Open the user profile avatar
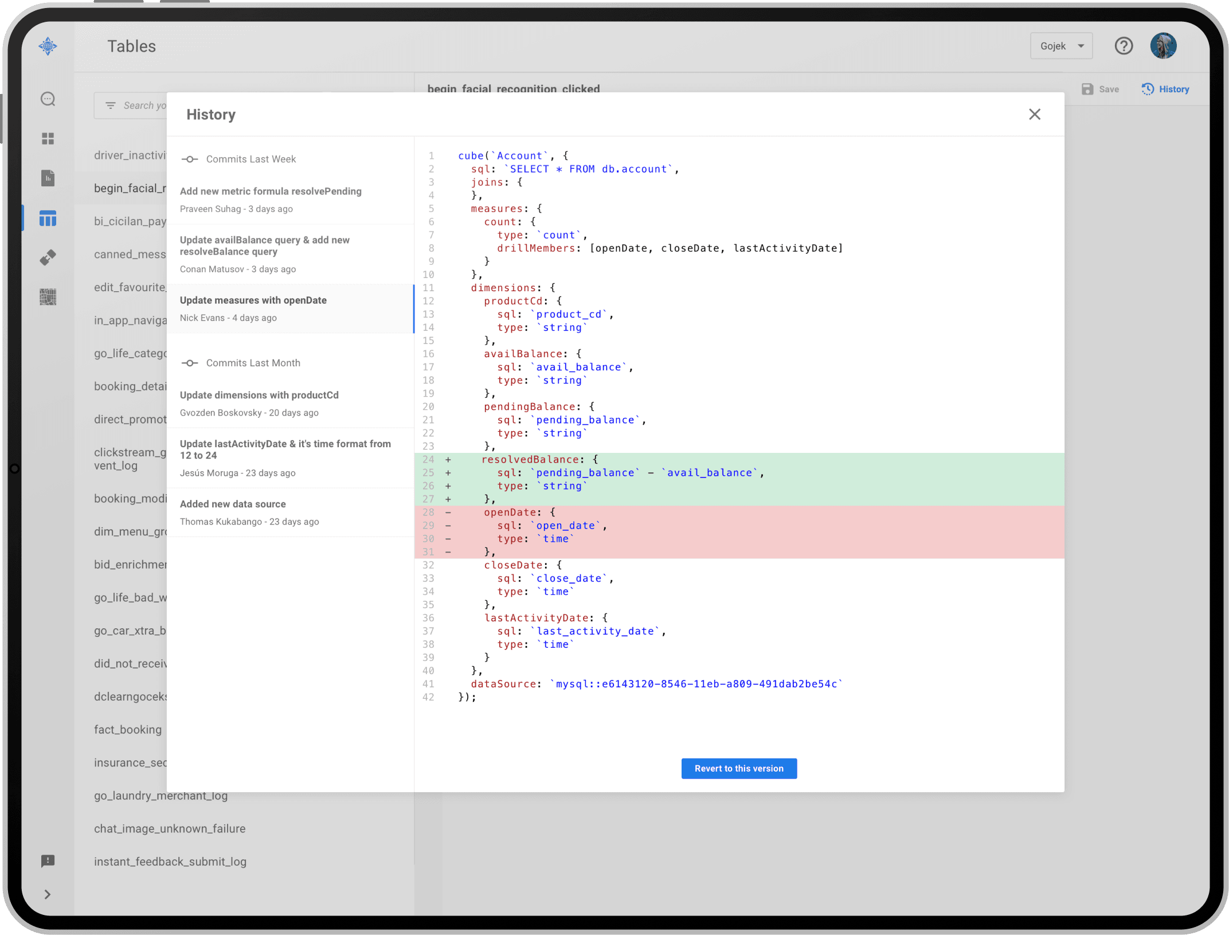 (x=1163, y=46)
